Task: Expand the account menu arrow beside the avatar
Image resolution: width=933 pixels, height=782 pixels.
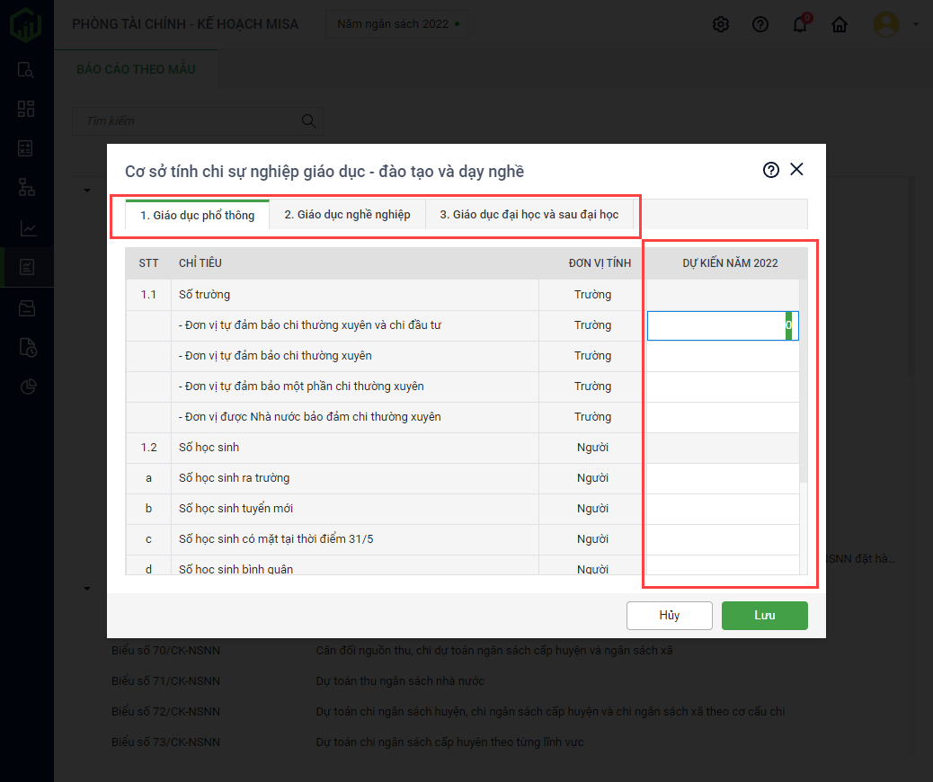Action: pos(915,24)
